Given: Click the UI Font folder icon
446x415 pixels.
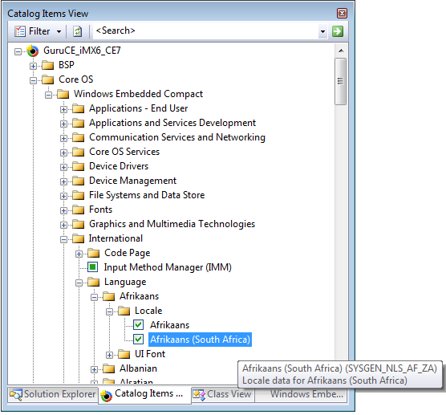Looking at the screenshot, I should [124, 354].
